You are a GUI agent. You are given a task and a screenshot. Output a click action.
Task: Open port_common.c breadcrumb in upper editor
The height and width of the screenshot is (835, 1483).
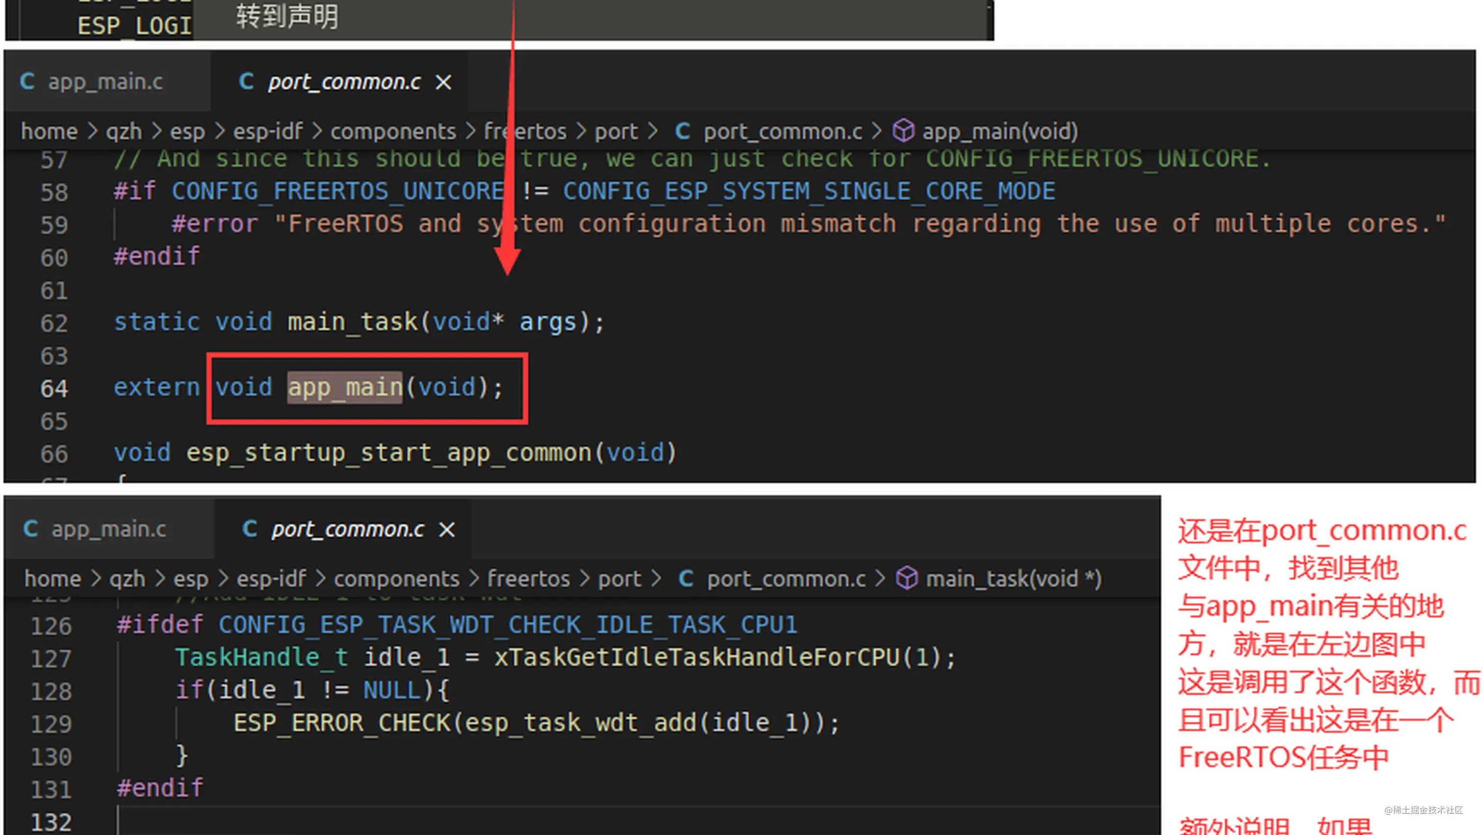click(x=783, y=131)
